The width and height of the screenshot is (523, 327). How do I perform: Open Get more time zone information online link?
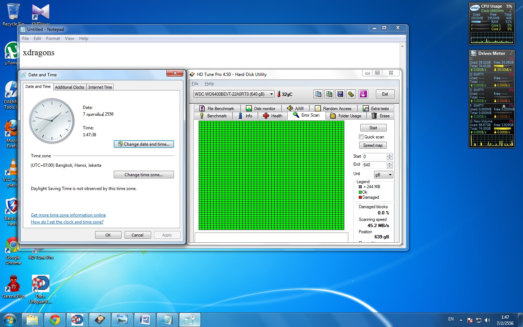[68, 215]
